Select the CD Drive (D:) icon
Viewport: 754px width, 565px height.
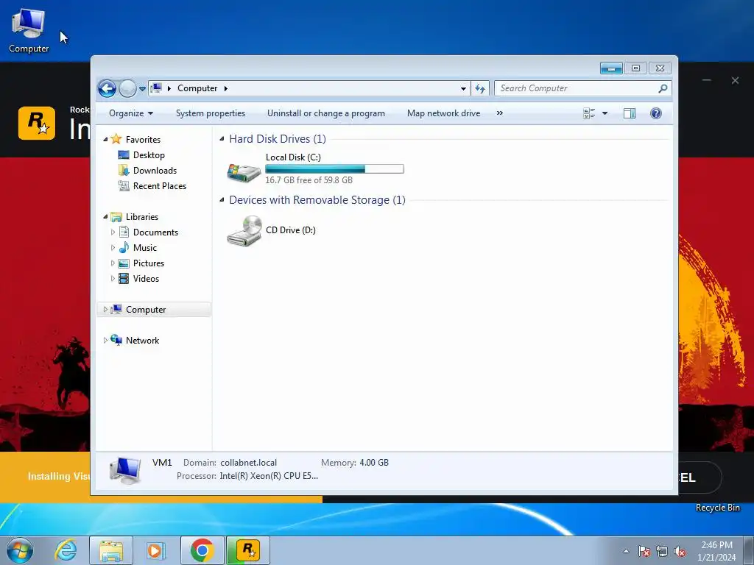pyautogui.click(x=244, y=230)
